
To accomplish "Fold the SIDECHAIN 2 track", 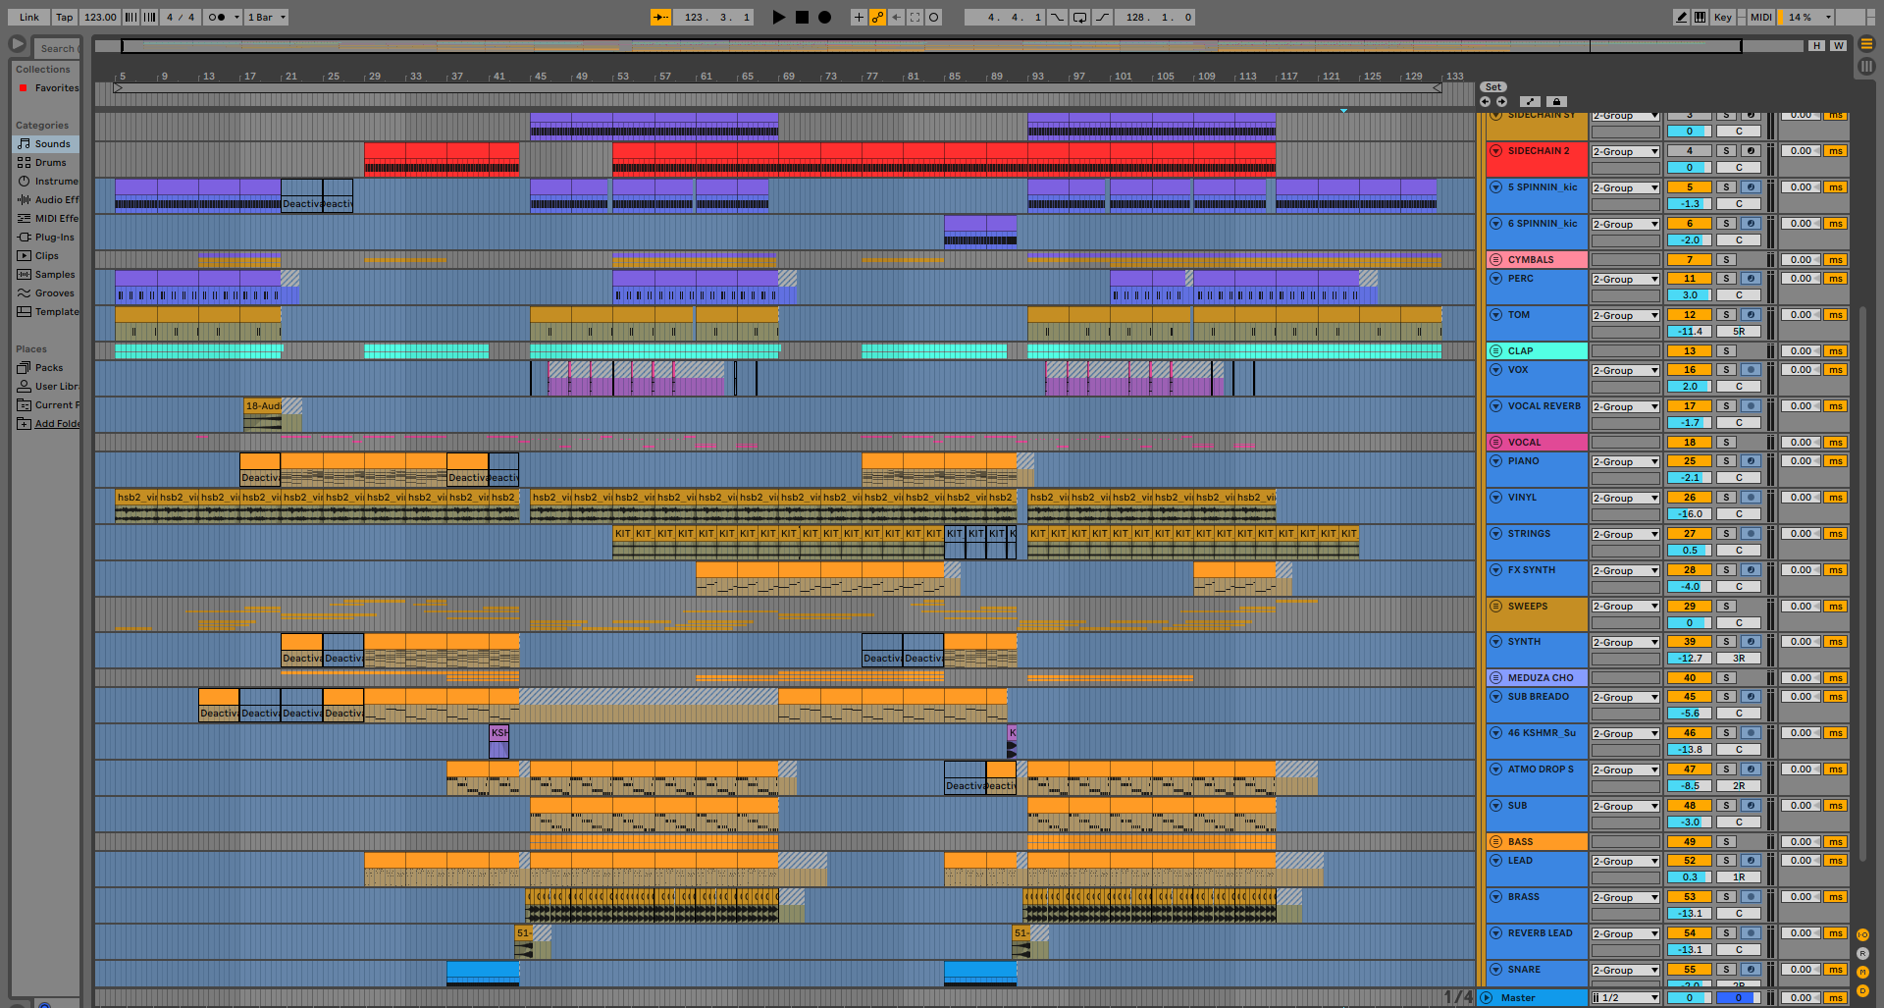I will coord(1495,151).
